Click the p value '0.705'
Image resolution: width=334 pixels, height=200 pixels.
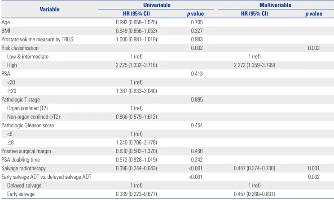coord(197,22)
